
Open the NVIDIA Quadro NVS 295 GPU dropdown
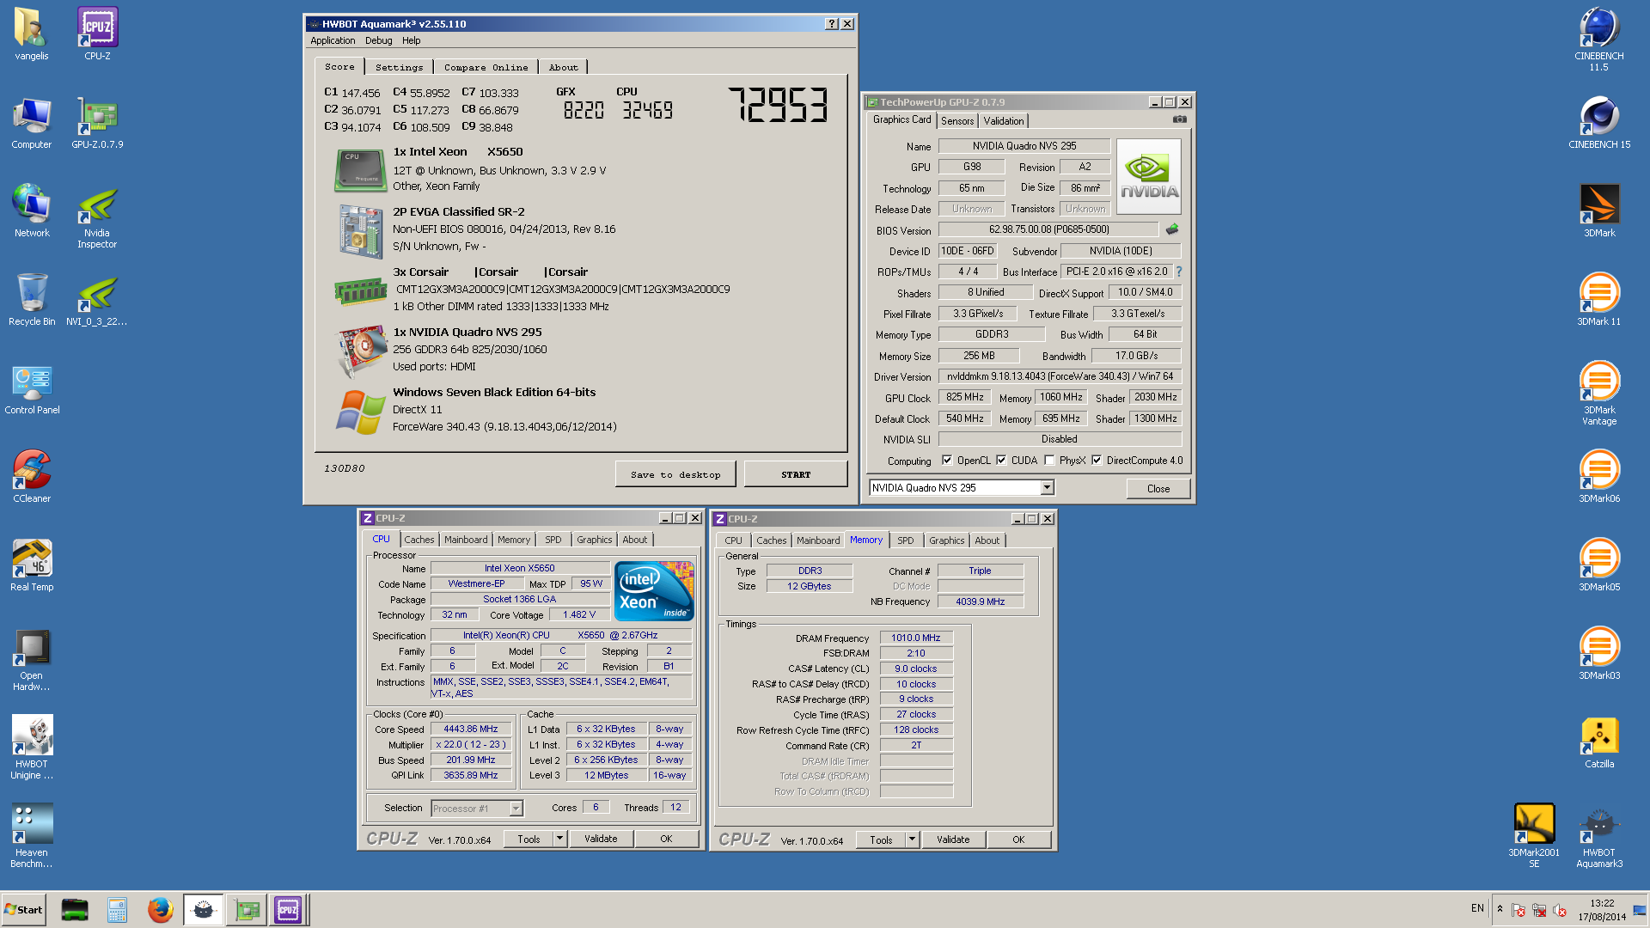click(x=1047, y=488)
